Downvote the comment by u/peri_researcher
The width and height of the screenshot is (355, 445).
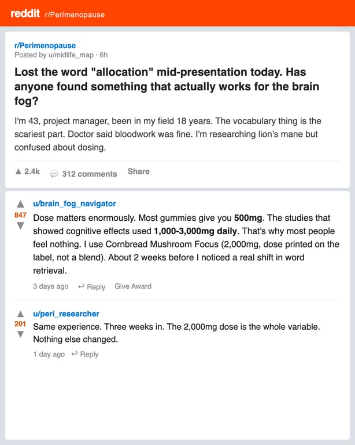(x=20, y=334)
